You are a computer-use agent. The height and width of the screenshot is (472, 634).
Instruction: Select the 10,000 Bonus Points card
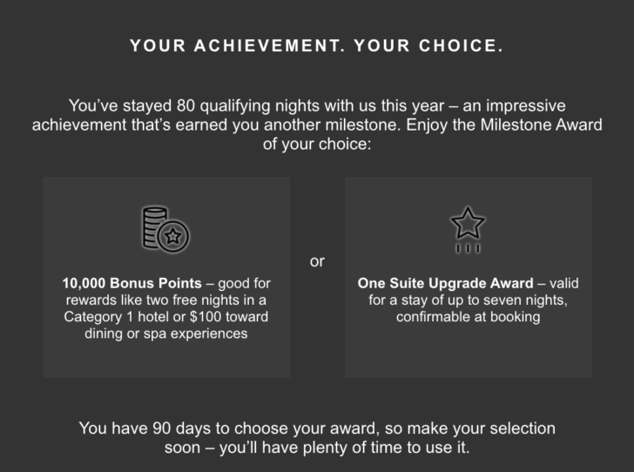point(166,277)
